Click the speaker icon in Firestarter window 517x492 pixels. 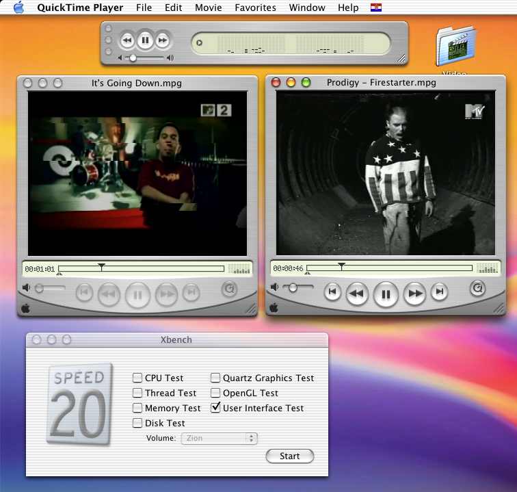pos(274,287)
